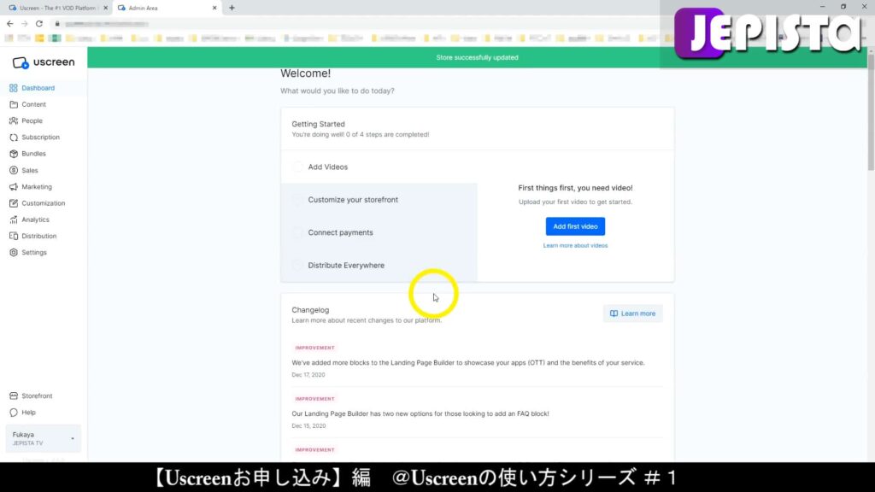
Task: Select People from the sidebar
Action: (30, 120)
